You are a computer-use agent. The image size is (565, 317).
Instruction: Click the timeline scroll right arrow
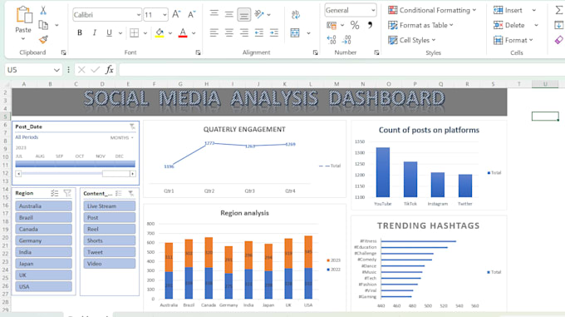(x=133, y=174)
